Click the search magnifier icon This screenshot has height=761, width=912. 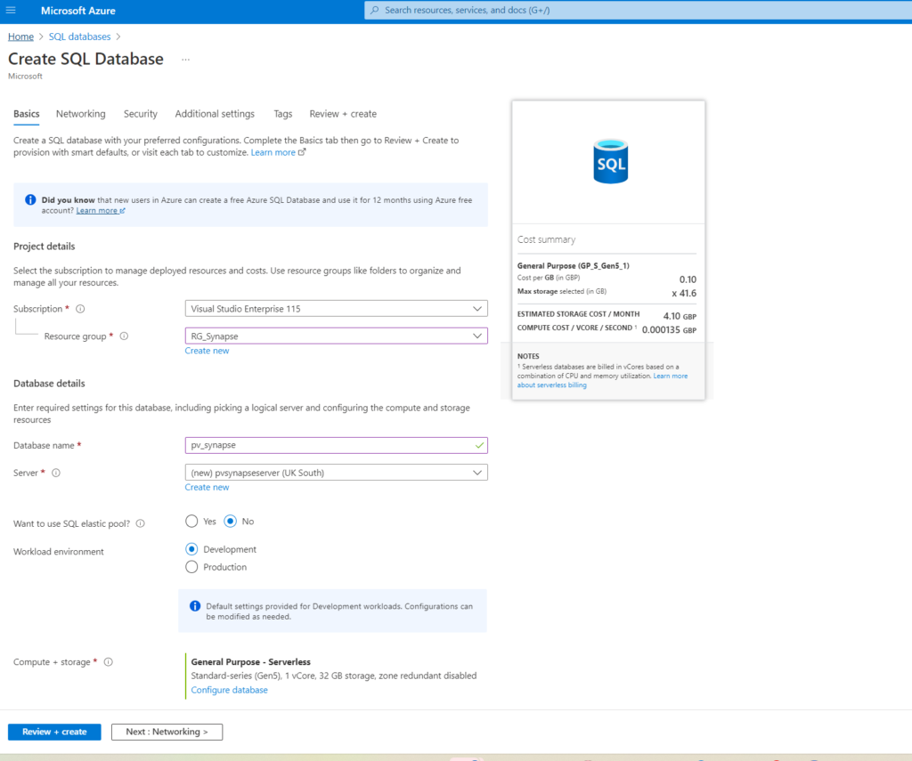[x=375, y=10]
